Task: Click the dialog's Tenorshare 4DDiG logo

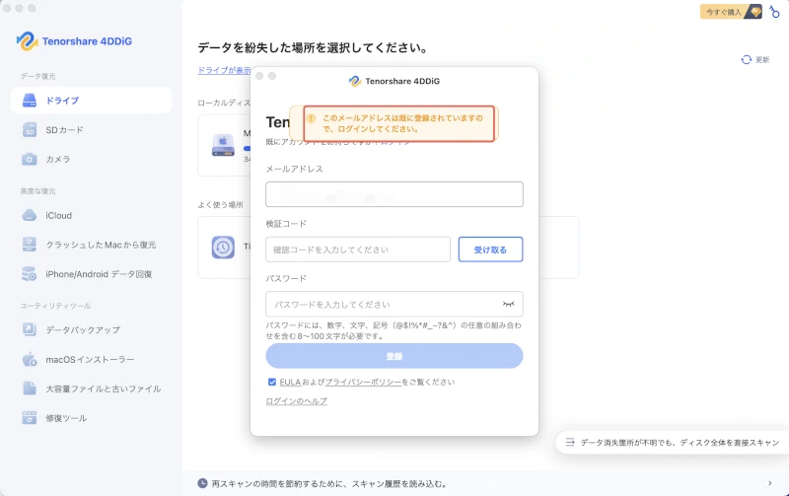Action: coord(394,81)
